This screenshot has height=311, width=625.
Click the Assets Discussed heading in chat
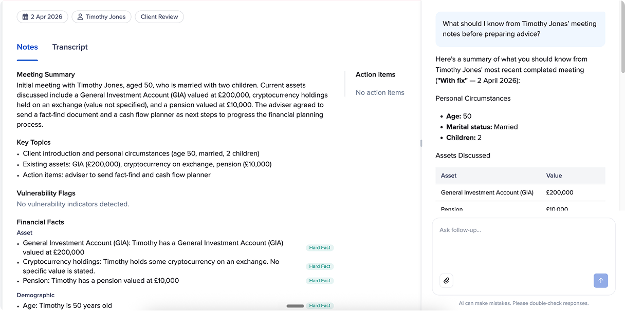click(x=463, y=155)
